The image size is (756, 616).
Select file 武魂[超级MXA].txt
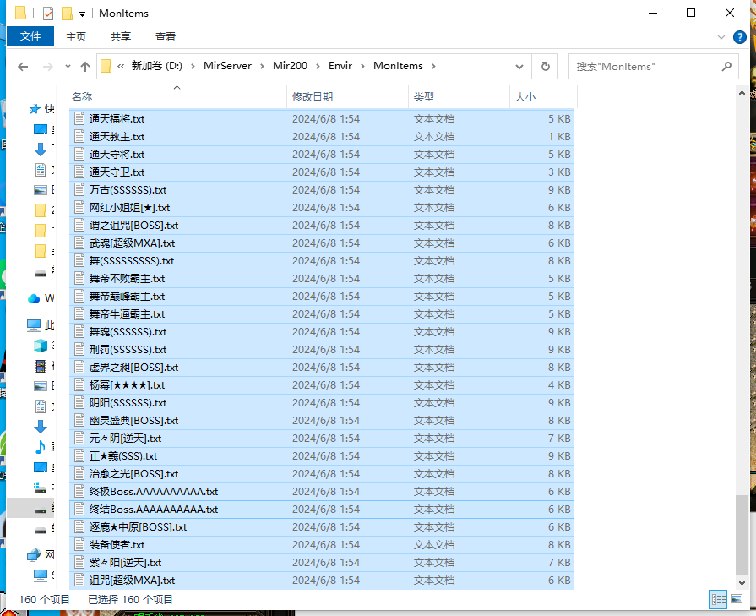[322, 243]
